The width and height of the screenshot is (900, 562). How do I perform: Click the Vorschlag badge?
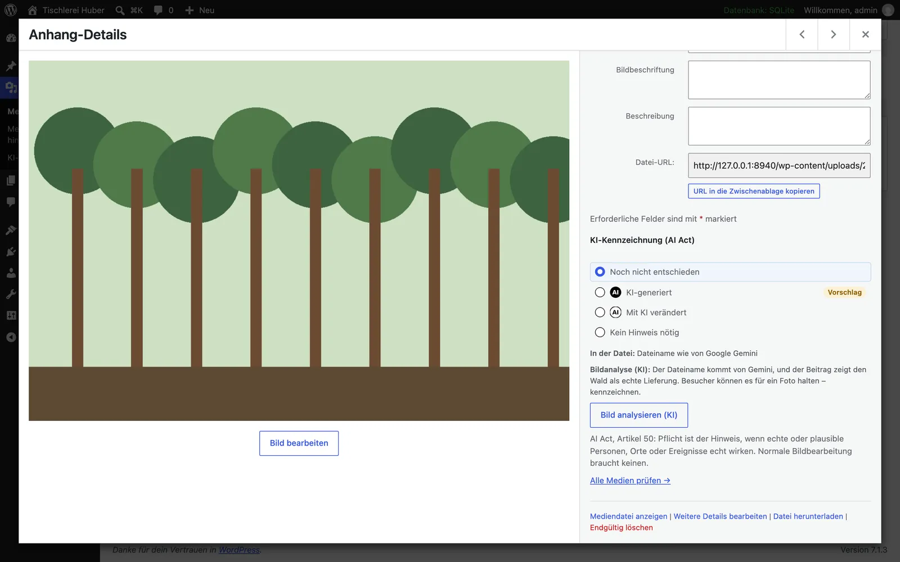tap(844, 292)
